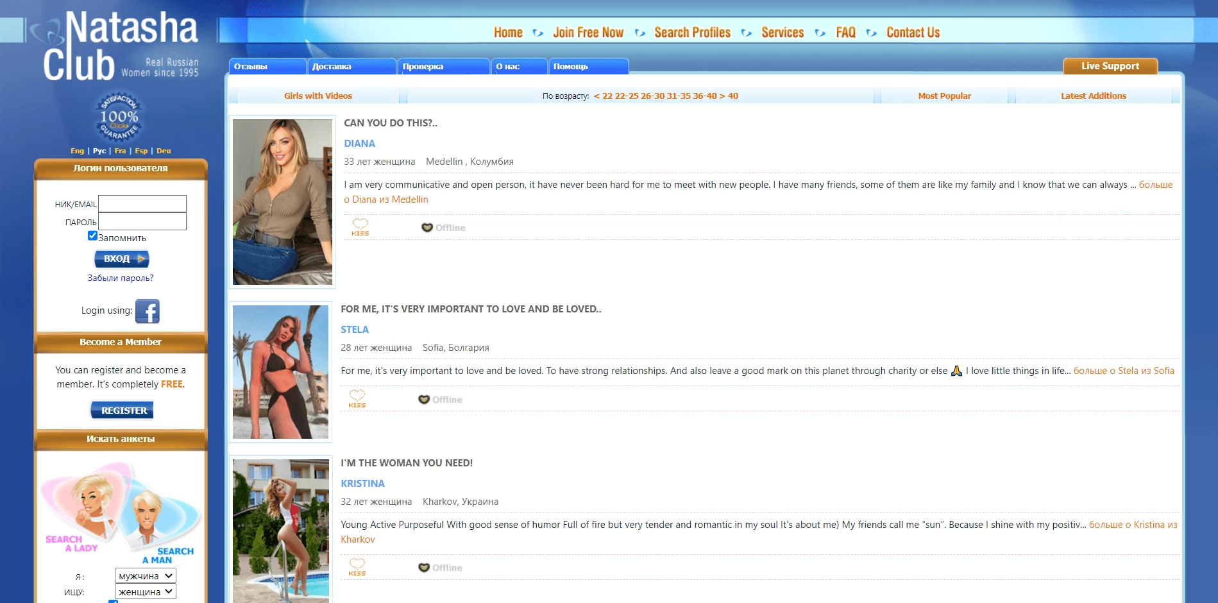This screenshot has height=603, width=1218.
Task: Send a Kiss to Stela
Action: point(357,399)
